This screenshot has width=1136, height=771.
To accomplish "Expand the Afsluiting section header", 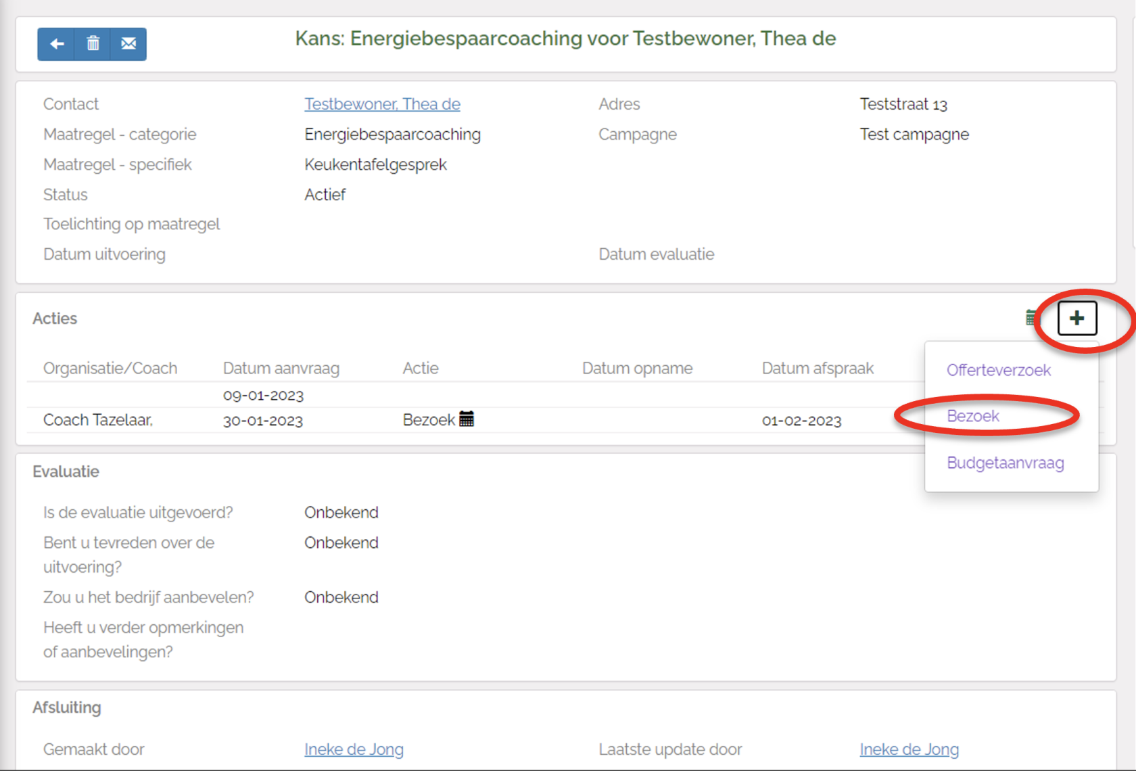I will tap(66, 707).
